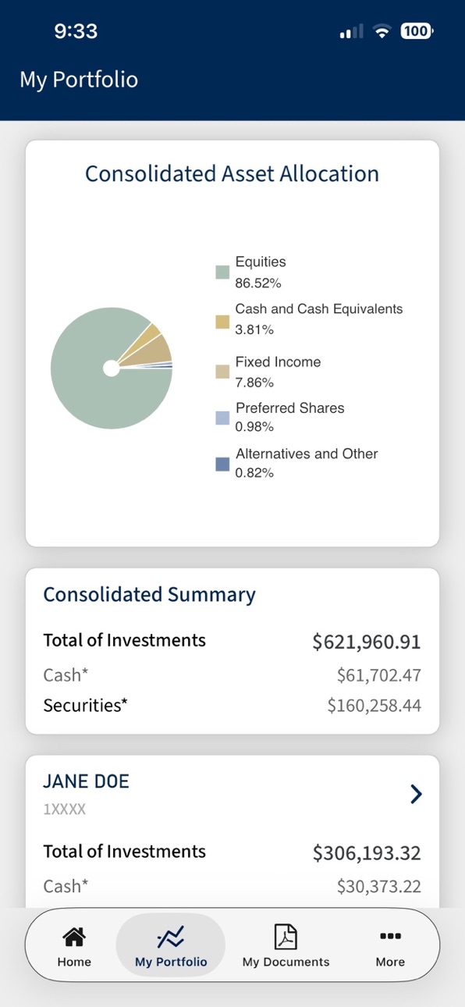Tap the My Portfolio page title
Screen dimensions: 465x1007
(79, 80)
